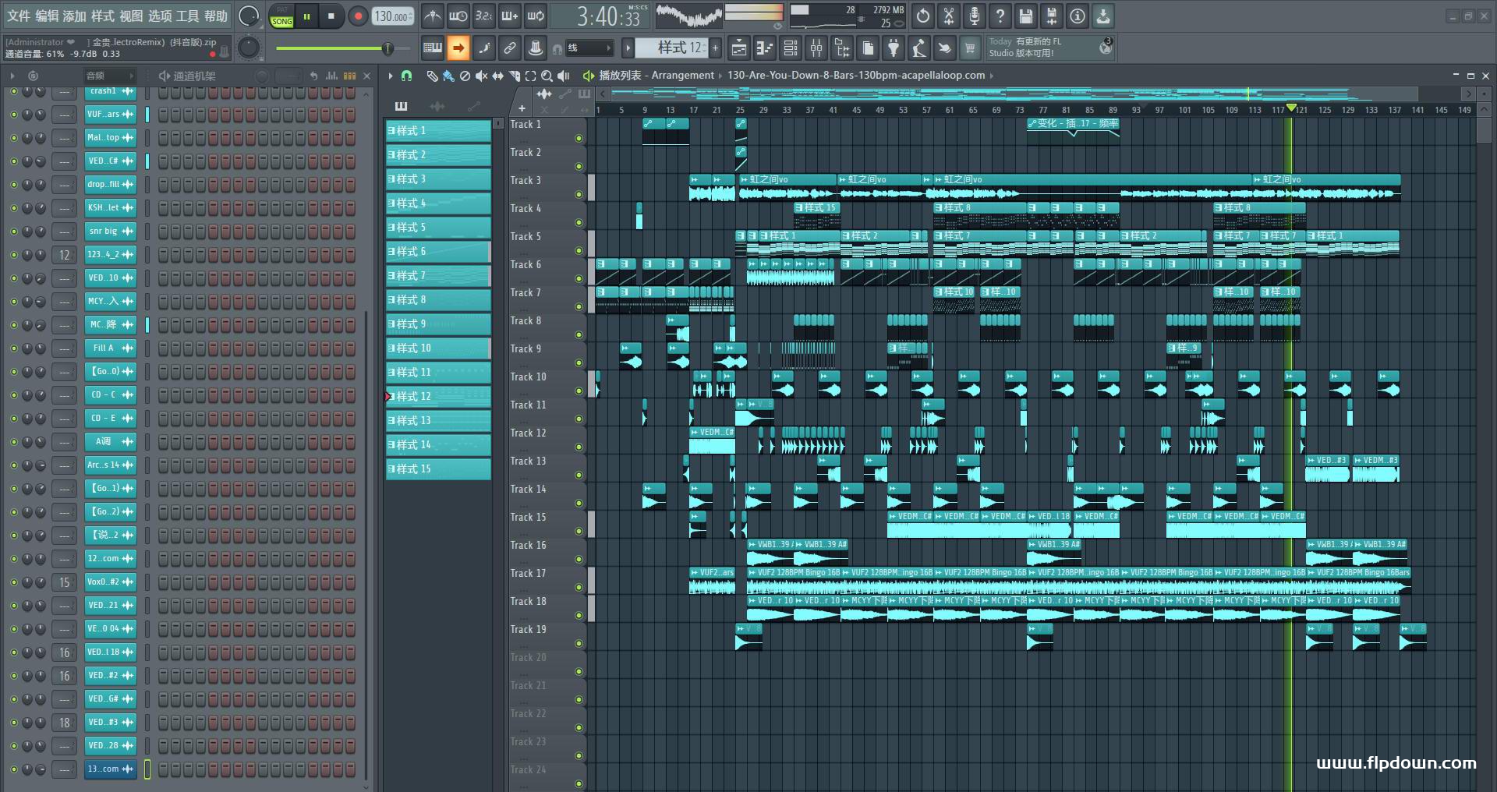1497x792 pixels.
Task: Open the '样式 12' pattern name selector
Action: [x=671, y=48]
